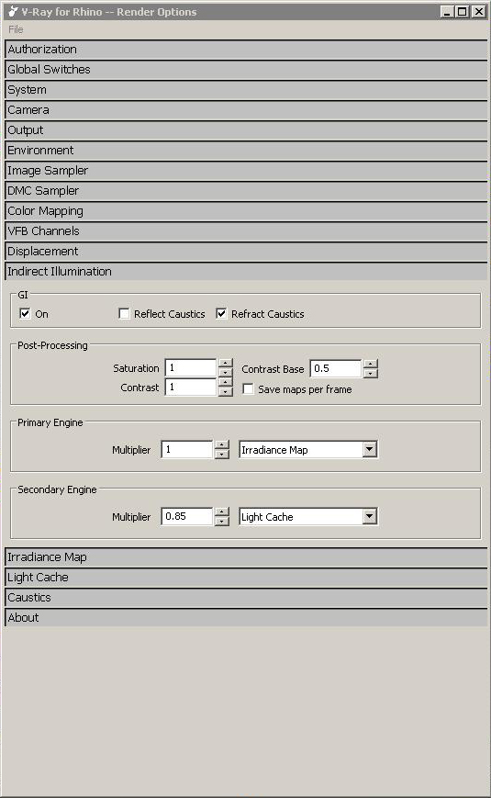Decrease Contrast Base with down arrow
Image resolution: width=491 pixels, height=798 pixels.
(x=371, y=374)
